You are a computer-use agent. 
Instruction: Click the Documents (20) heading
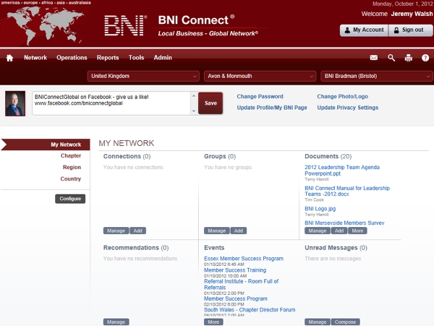[328, 156]
